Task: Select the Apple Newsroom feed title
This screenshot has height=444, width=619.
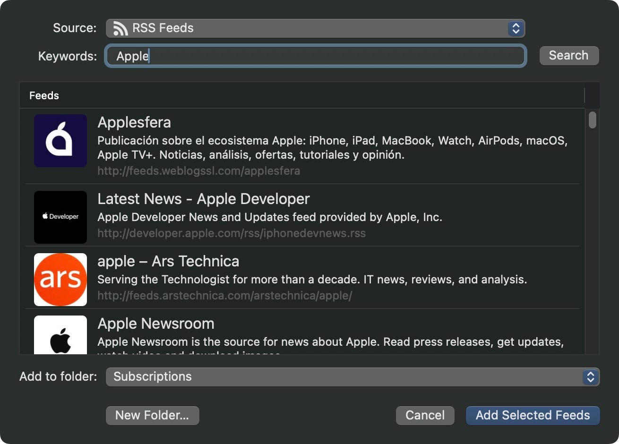Action: (156, 324)
